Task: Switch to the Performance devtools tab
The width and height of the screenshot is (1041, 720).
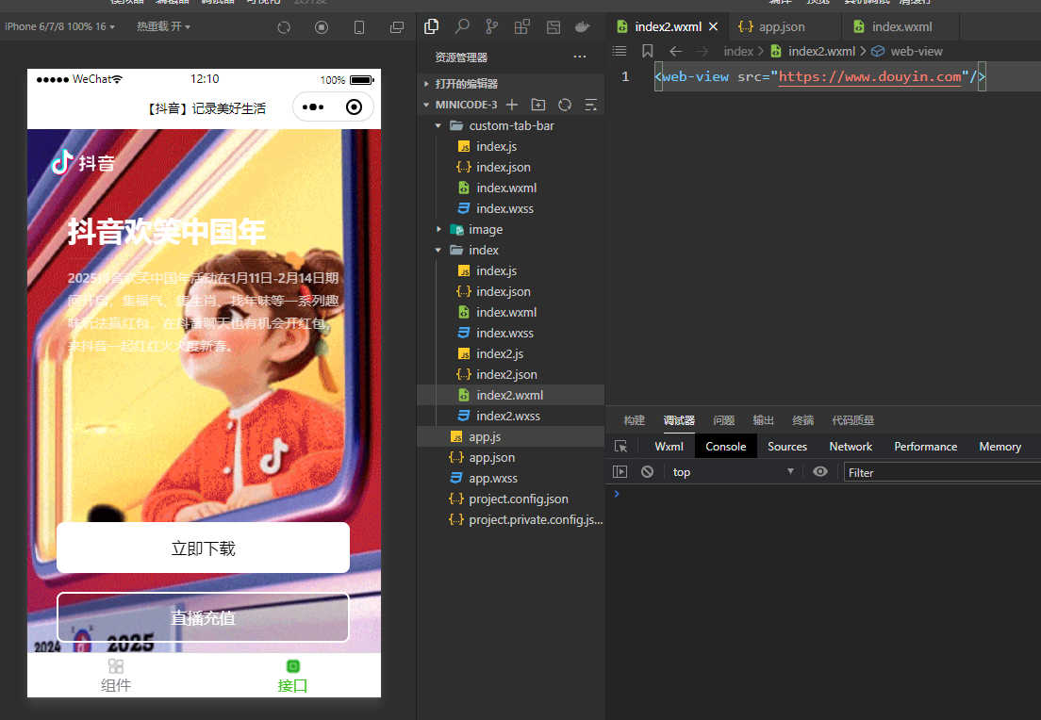Action: [x=925, y=447]
